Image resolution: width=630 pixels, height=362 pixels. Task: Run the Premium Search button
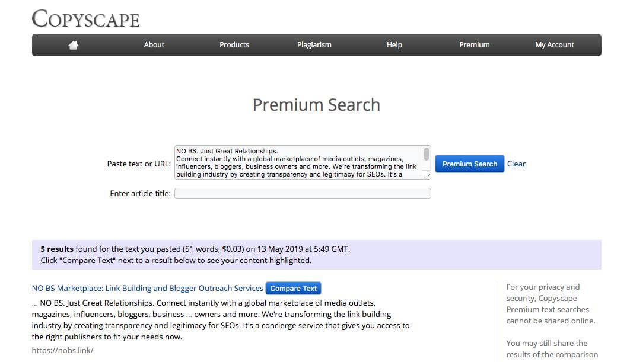coord(470,164)
